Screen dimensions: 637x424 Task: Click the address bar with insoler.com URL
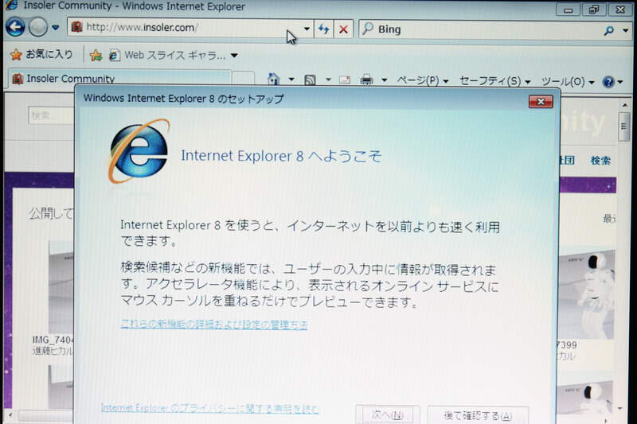pos(185,28)
